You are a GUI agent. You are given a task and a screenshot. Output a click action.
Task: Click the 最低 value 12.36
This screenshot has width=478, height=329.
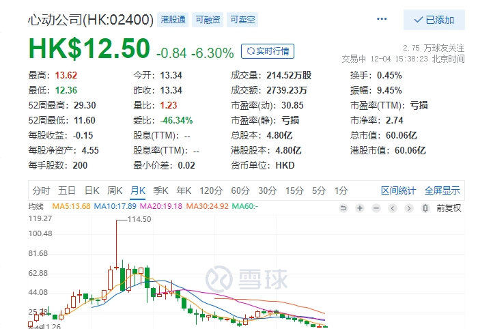pos(66,90)
